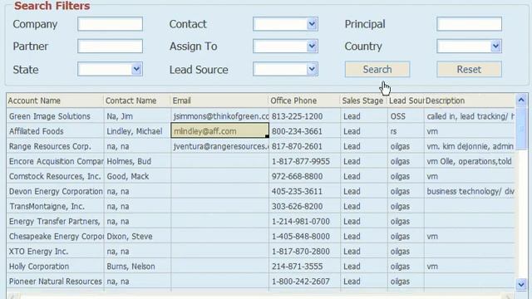Click the table scrollbar up arrow

[x=521, y=100]
